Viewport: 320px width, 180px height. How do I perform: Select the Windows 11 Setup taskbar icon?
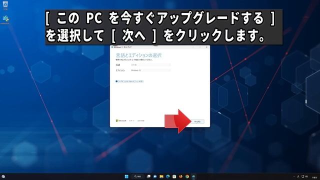(x=193, y=176)
